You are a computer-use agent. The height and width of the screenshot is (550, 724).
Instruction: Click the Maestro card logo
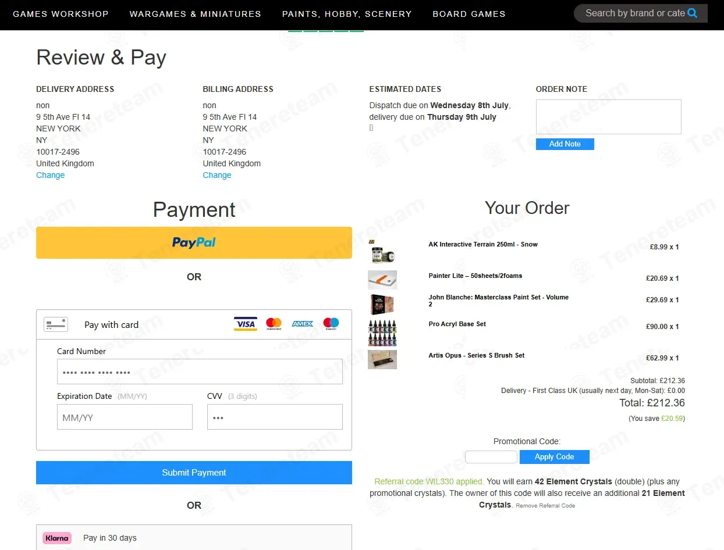click(331, 324)
